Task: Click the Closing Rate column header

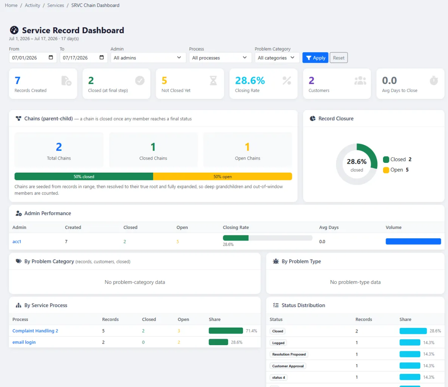Action: coord(236,227)
